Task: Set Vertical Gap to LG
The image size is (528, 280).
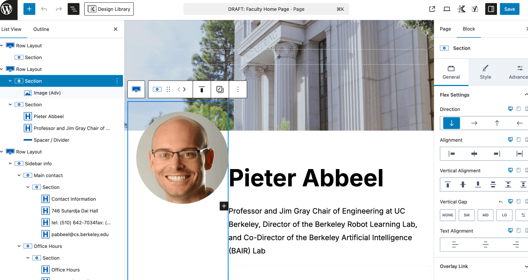Action: [504, 215]
